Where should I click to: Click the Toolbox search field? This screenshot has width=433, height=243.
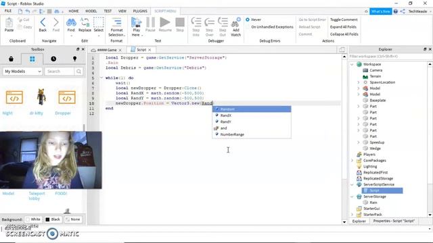coord(60,72)
